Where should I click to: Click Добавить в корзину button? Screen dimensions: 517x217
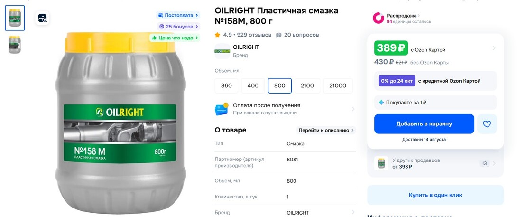[424, 124]
